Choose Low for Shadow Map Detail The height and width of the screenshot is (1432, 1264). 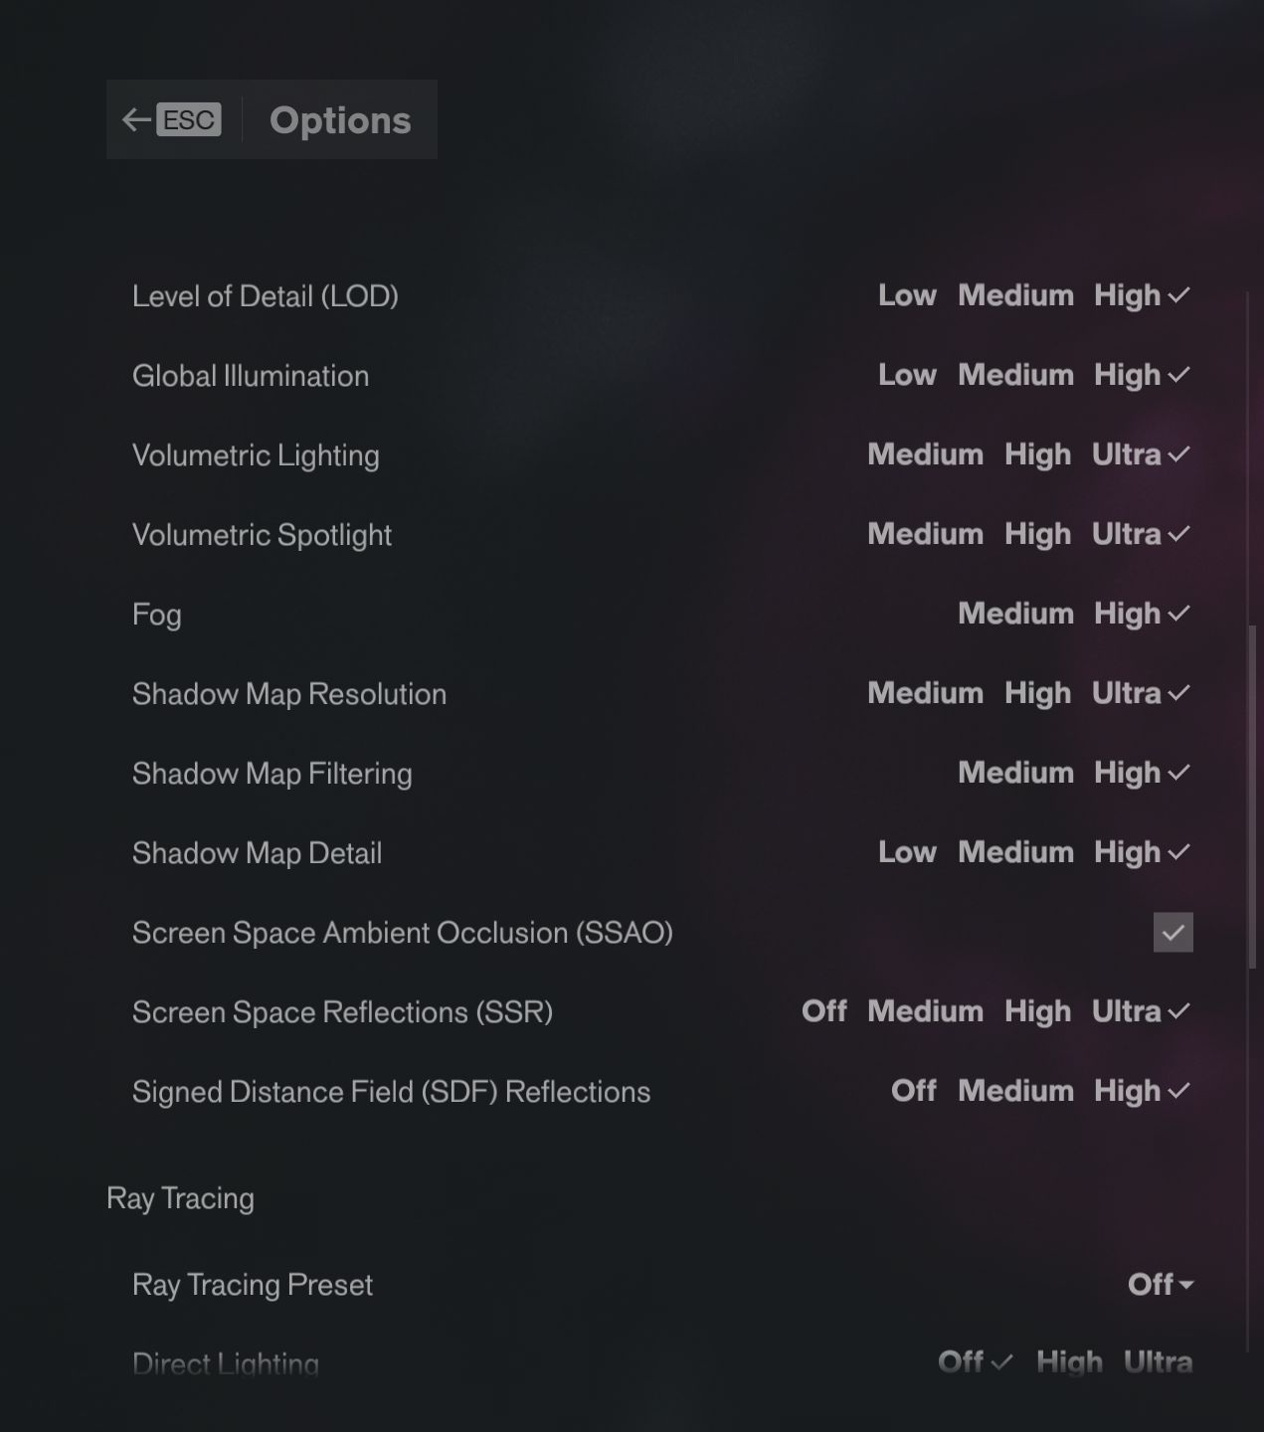pyautogui.click(x=907, y=852)
